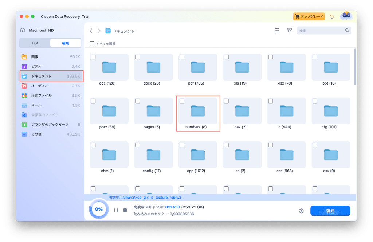Go back with left chevron arrow
The width and height of the screenshot is (373, 242).
91,31
